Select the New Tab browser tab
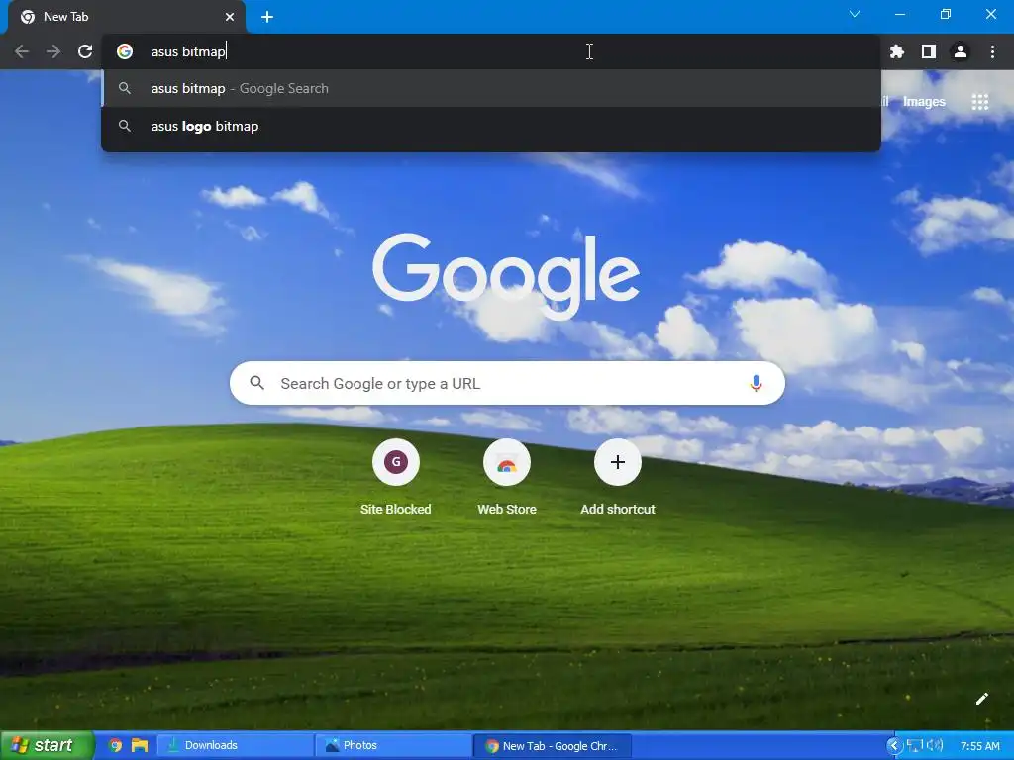This screenshot has width=1014, height=760. [x=127, y=17]
